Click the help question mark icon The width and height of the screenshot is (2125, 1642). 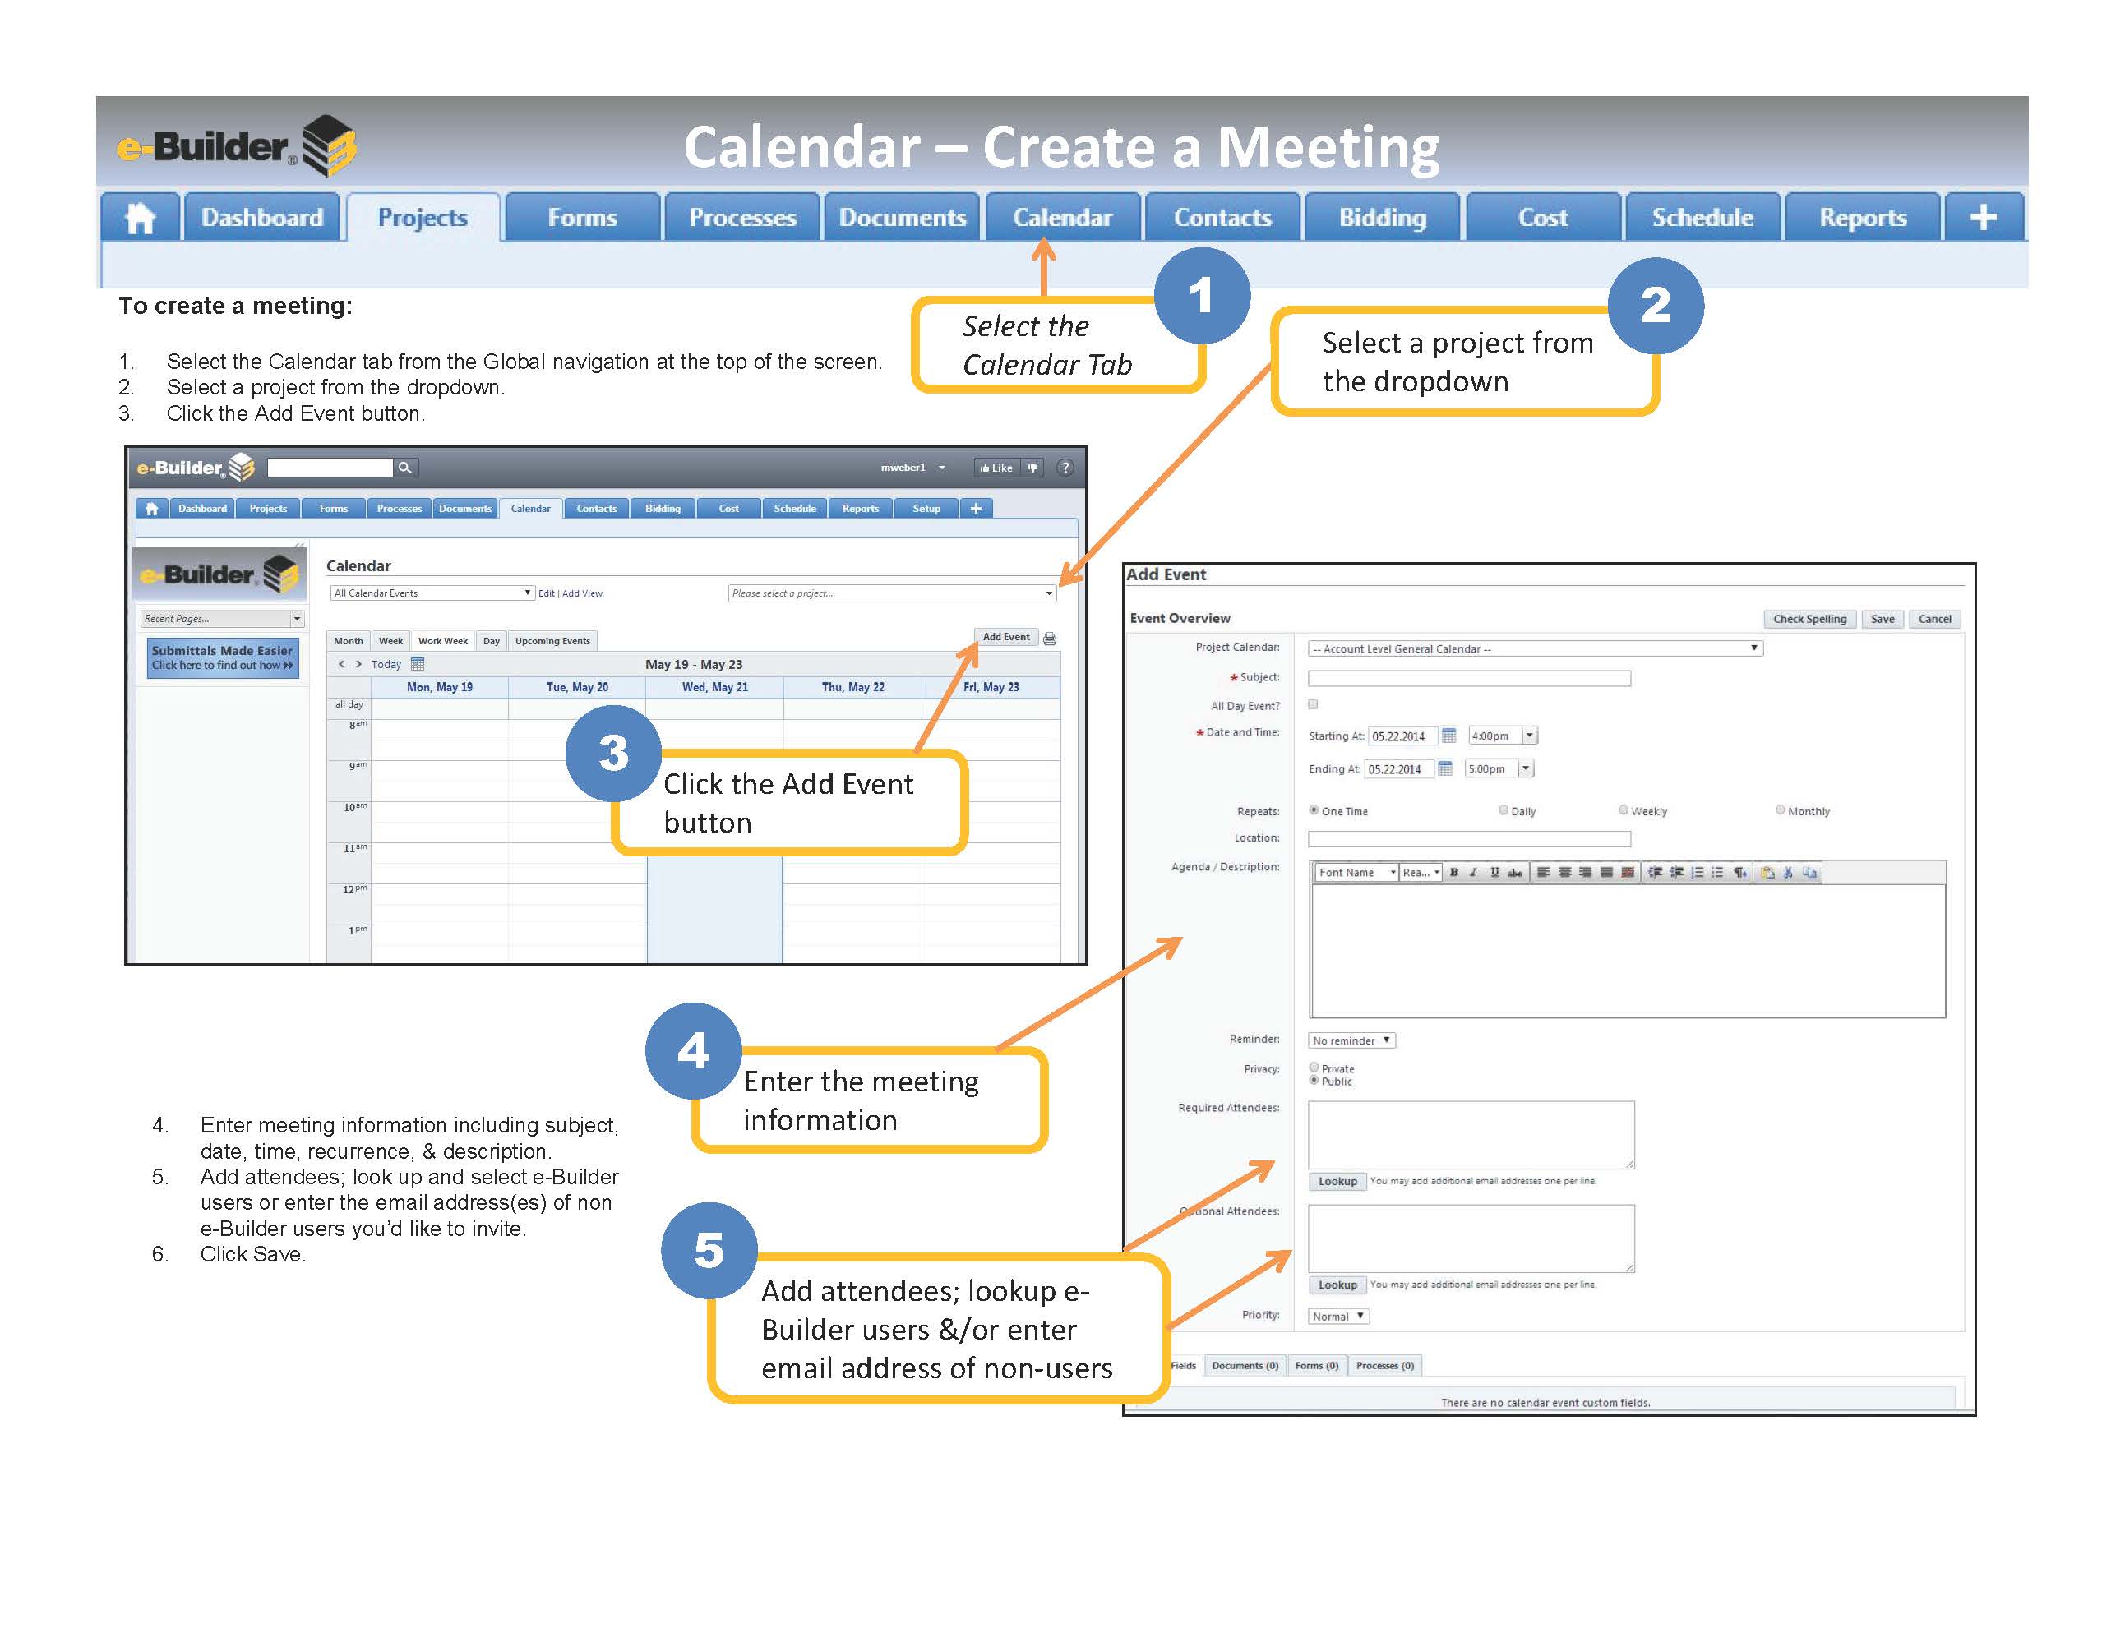1065,468
